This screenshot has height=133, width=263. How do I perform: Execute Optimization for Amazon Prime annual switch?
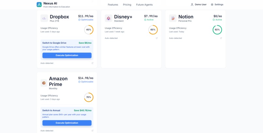[x=67, y=123]
